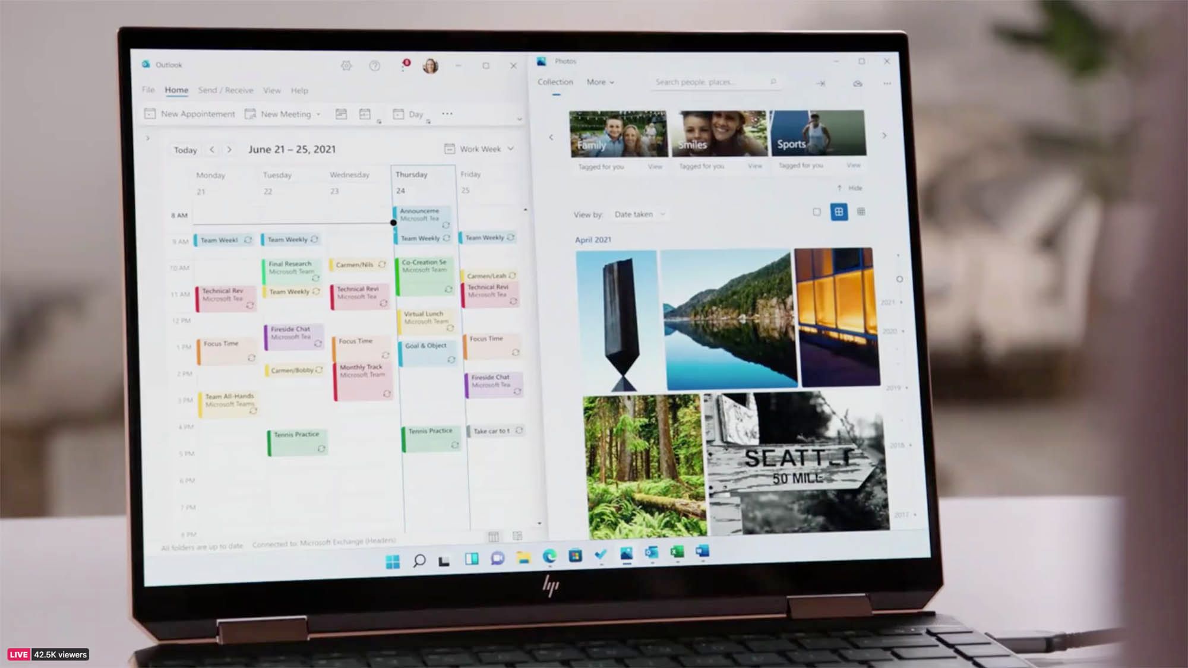Select the Collection tab in Photos app

pyautogui.click(x=555, y=81)
